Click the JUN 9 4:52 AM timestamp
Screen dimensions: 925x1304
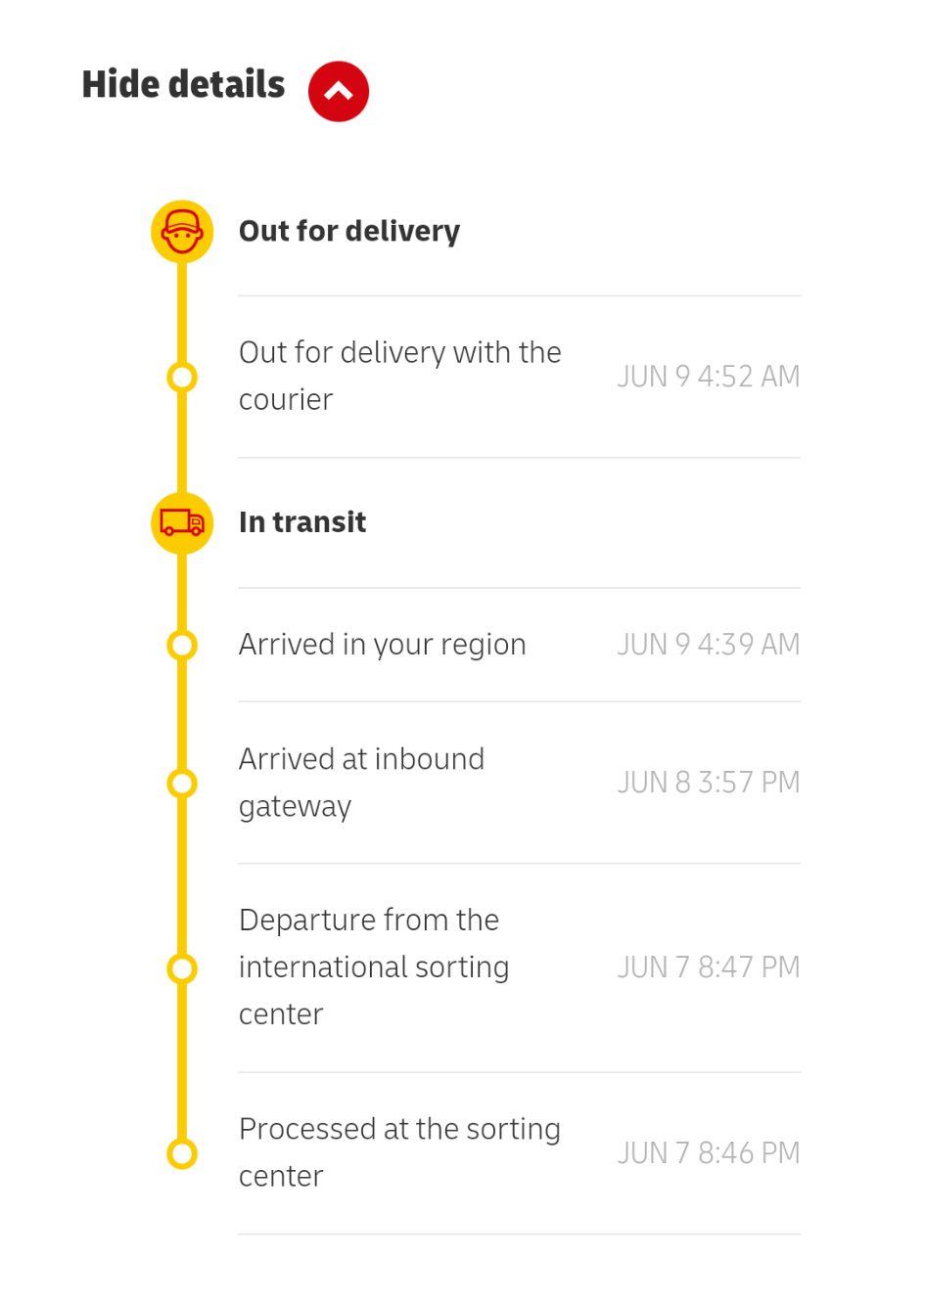[709, 377]
